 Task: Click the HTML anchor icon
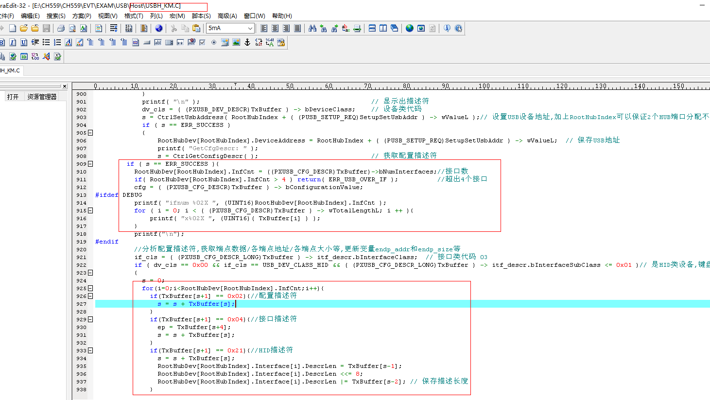click(x=247, y=42)
